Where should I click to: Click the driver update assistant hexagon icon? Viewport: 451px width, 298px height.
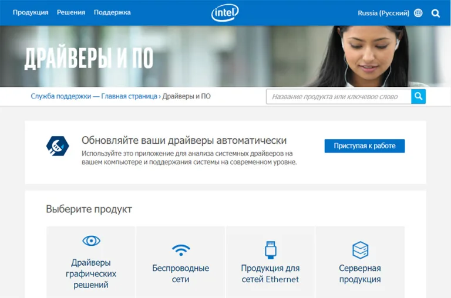tap(58, 146)
